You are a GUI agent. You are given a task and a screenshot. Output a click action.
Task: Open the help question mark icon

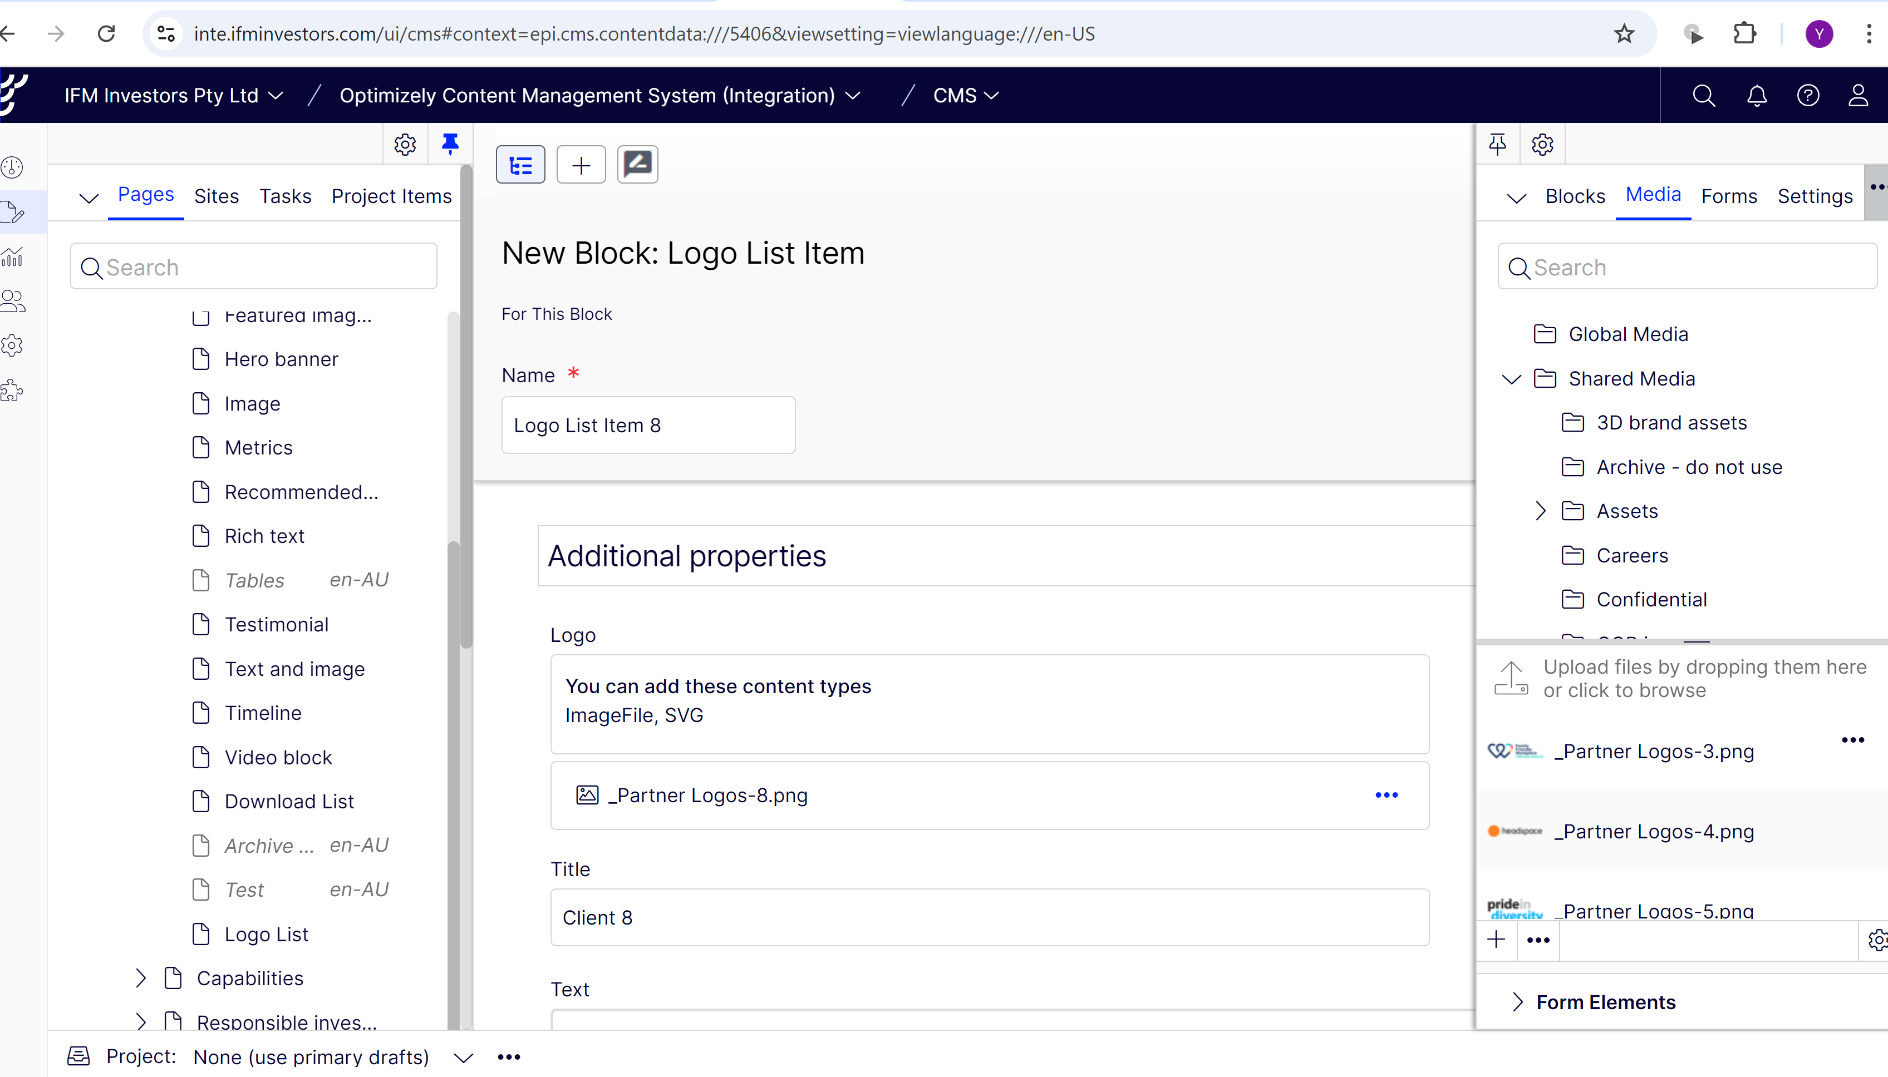tap(1807, 96)
